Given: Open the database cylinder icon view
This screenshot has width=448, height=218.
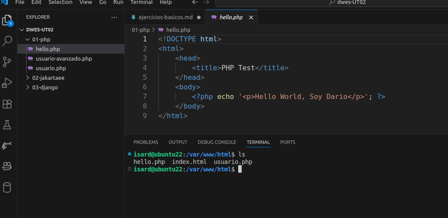Looking at the screenshot, I should click(7, 188).
